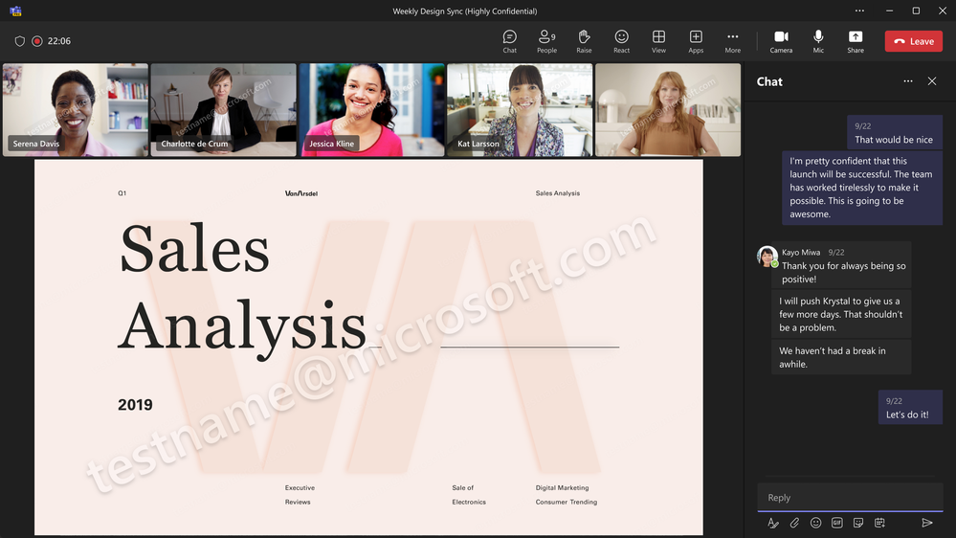Open the GIF picker in chat
This screenshot has height=538, width=956.
pyautogui.click(x=837, y=523)
